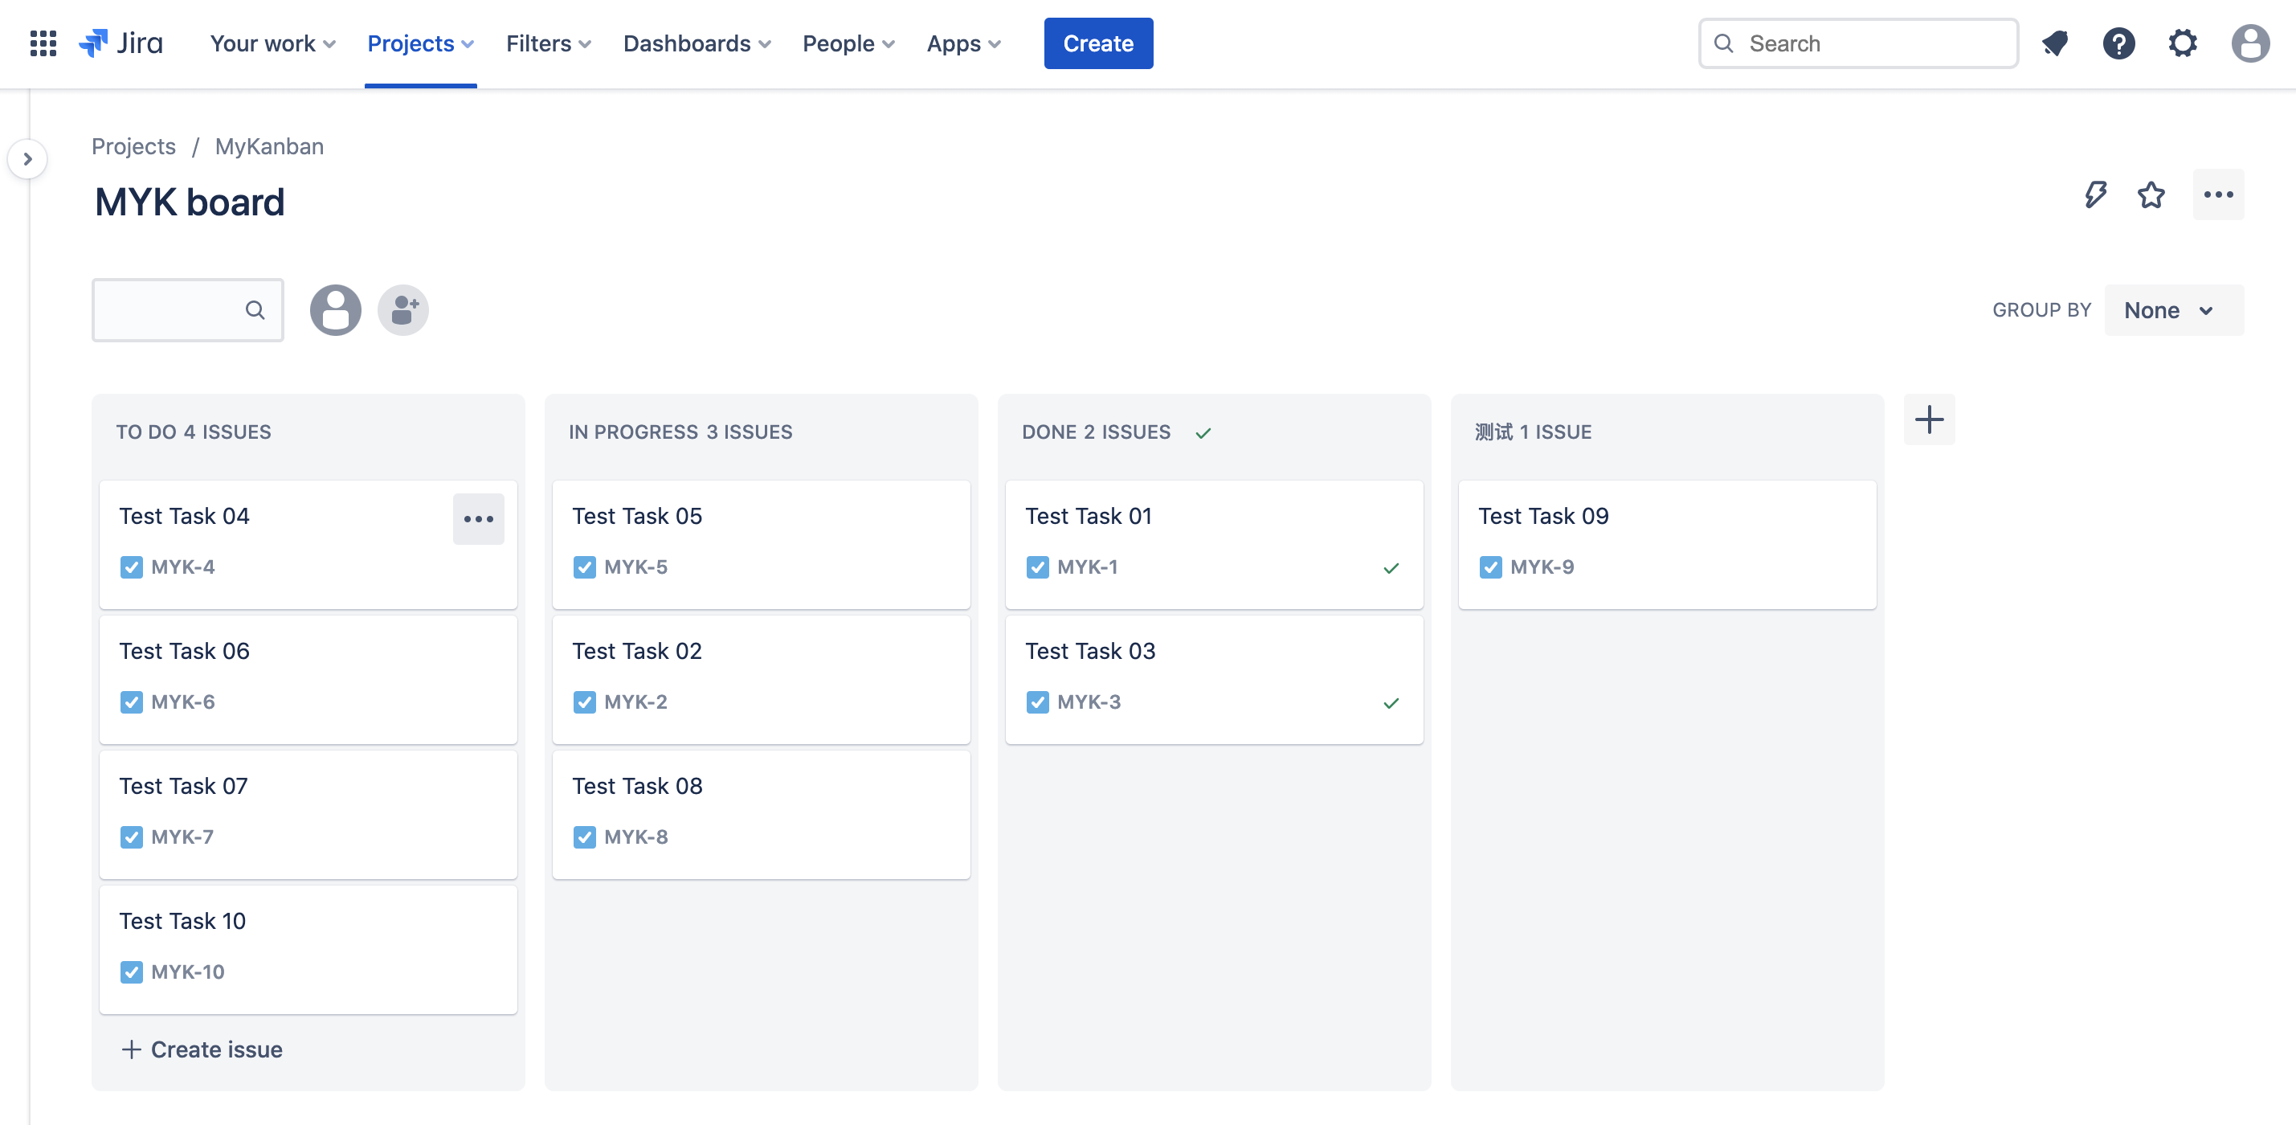Click the MYK-9 task type checkbox icon
2296x1125 pixels.
[1490, 567]
